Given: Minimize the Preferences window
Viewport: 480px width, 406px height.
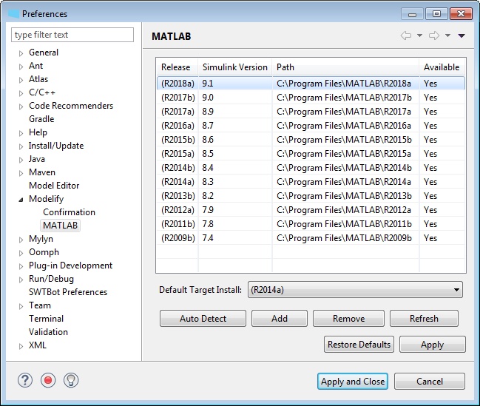Looking at the screenshot, I should point(413,14).
